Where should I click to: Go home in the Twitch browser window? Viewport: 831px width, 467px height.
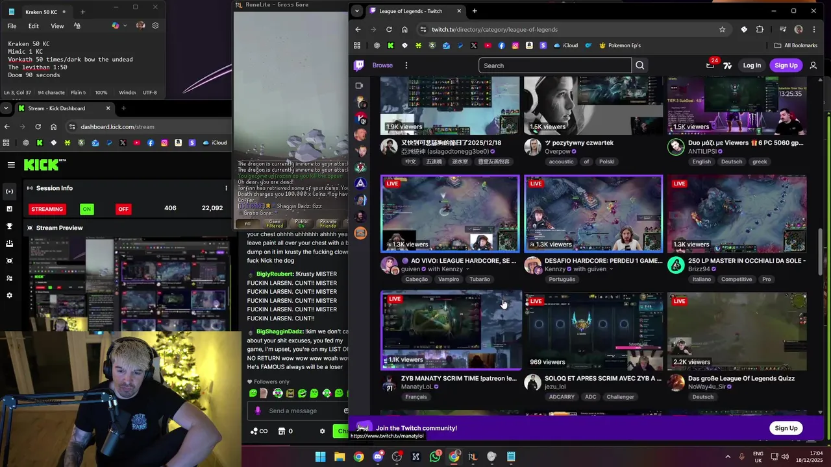pyautogui.click(x=404, y=29)
